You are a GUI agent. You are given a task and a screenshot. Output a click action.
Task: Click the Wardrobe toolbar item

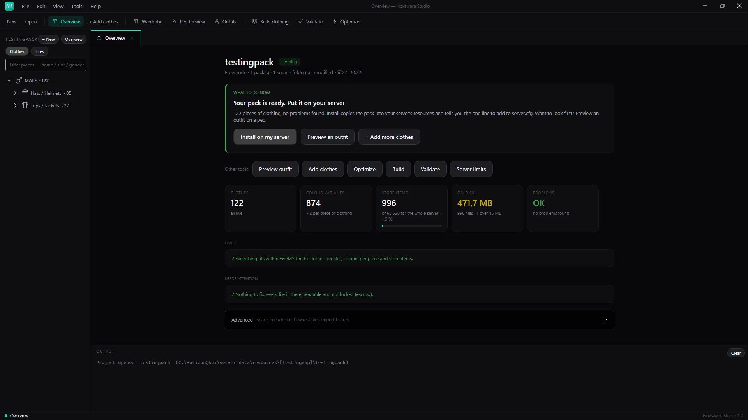click(148, 22)
